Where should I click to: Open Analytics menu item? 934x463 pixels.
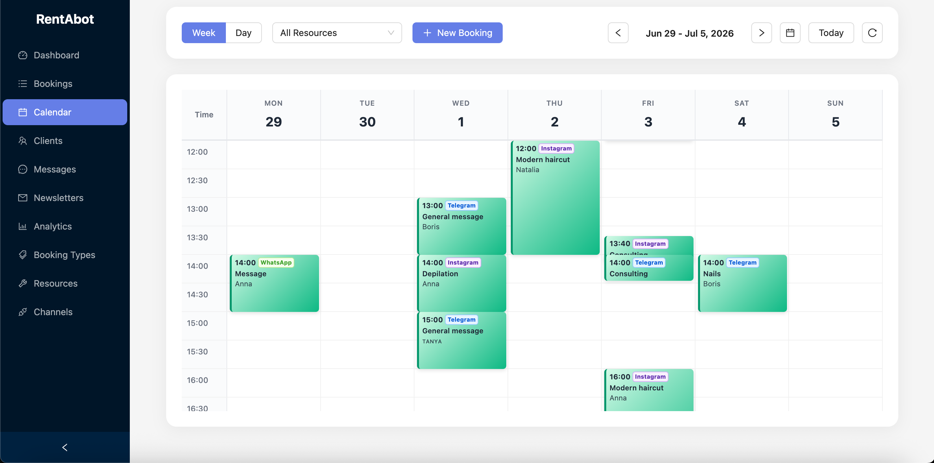pos(65,226)
